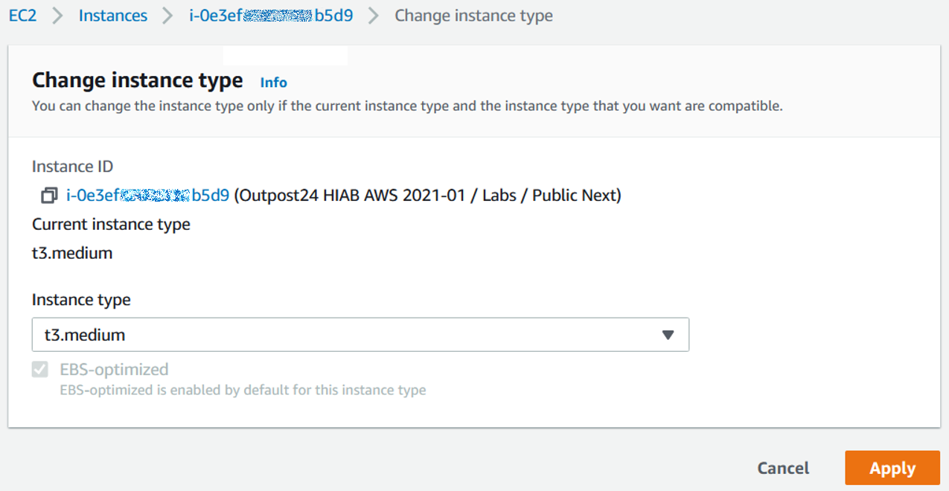The image size is (949, 491).
Task: Open the Info link next to heading
Action: [x=272, y=83]
